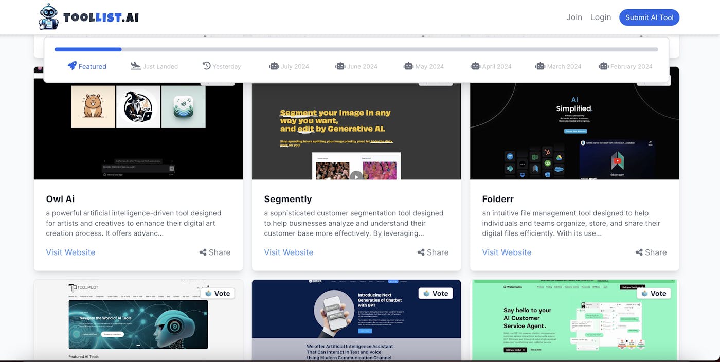Click the airplane icon beside Just Landed
720x362 pixels.
(135, 66)
